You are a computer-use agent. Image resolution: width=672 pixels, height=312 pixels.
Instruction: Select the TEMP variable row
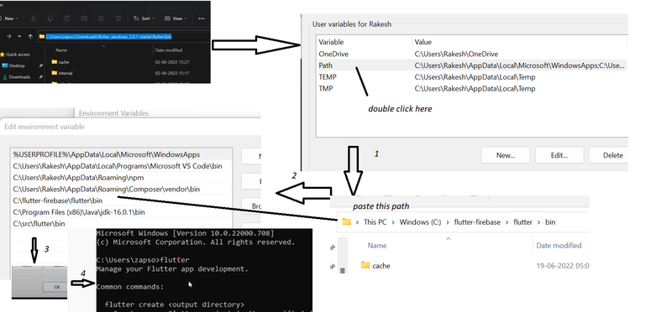[472, 77]
